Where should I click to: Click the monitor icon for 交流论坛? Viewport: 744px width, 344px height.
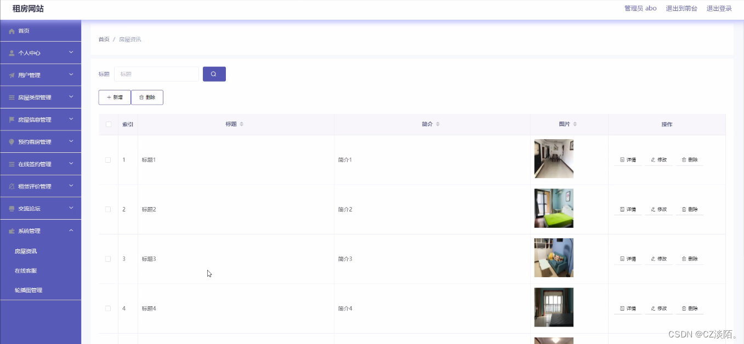(x=12, y=209)
